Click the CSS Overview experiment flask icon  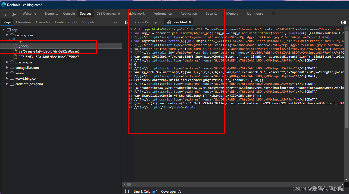coord(119,14)
